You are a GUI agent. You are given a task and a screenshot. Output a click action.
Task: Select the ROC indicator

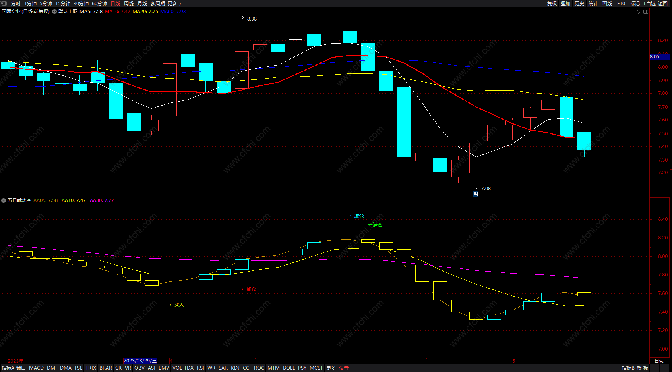click(x=259, y=368)
